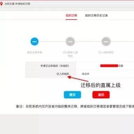Image resolution: width=134 pixels, height=134 pixels.
Task: Click the label under the third step circle
Action: [106, 52]
